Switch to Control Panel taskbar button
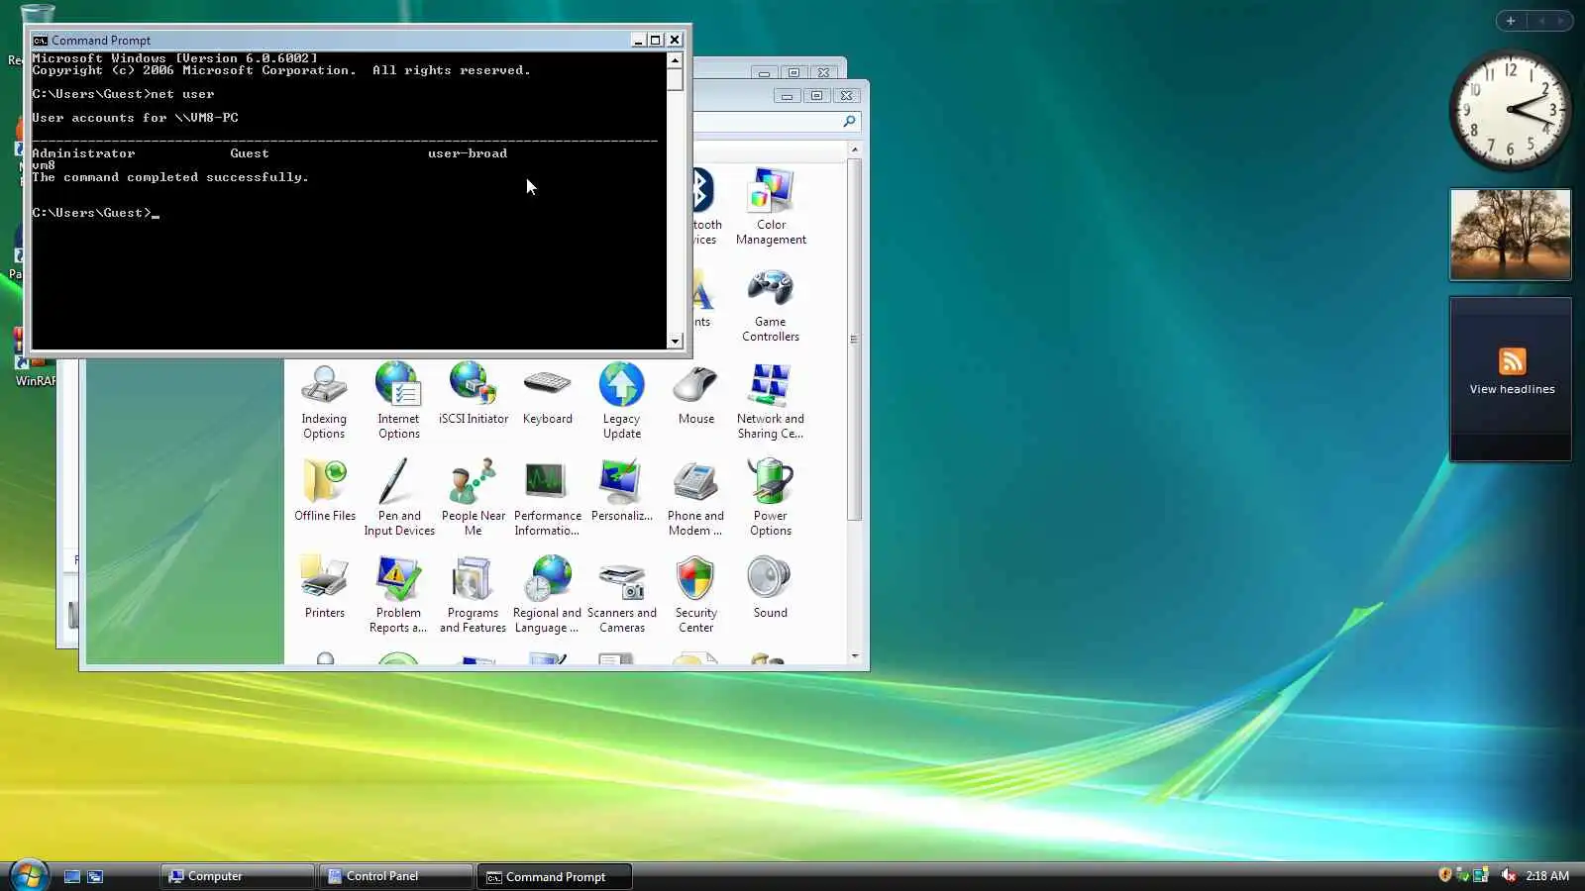 point(396,876)
